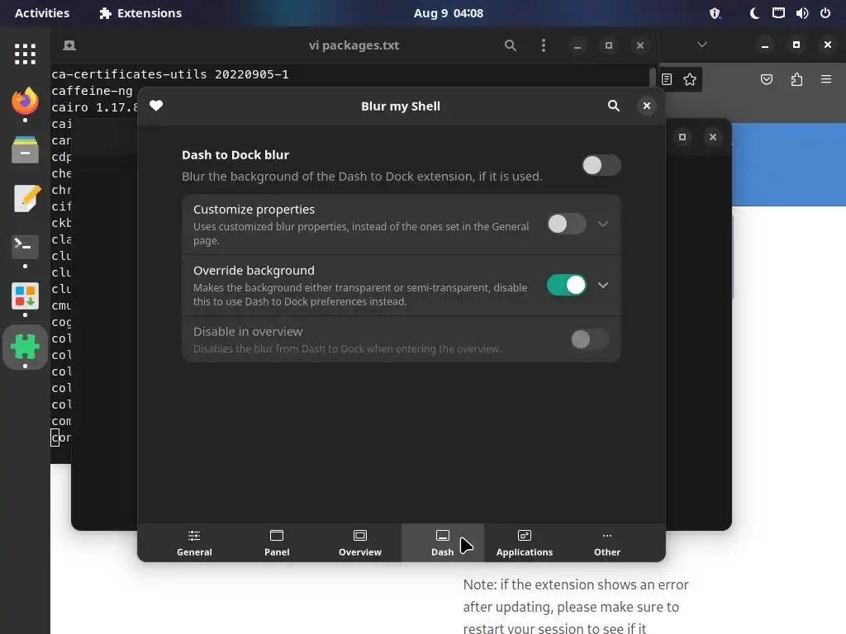Screen dimensions: 846x634
Task: Toggle the Dash to Dock blur switch
Action: click(x=601, y=165)
